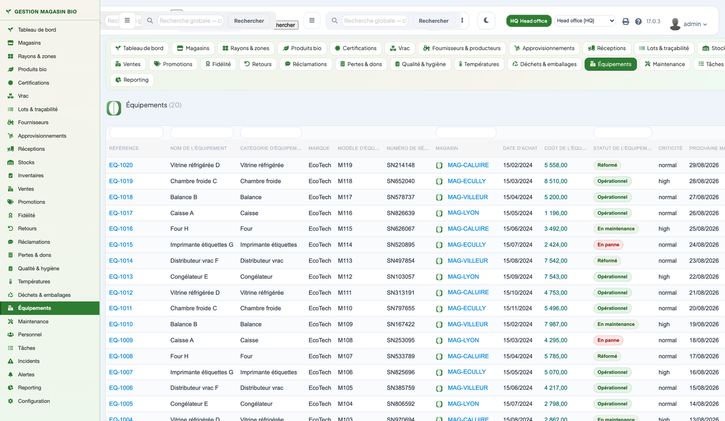Open Produits bio in the sidebar

pos(50,69)
